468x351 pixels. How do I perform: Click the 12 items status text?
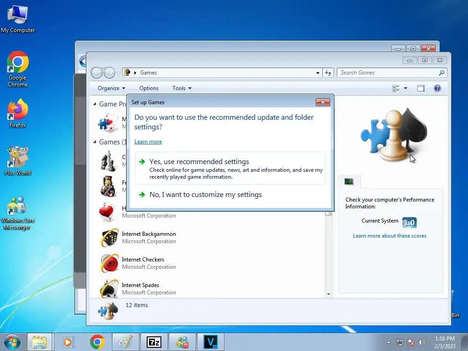137,305
